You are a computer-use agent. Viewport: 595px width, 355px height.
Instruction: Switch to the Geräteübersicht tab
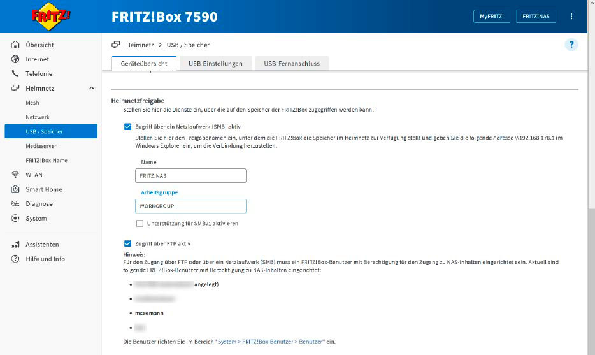point(144,63)
